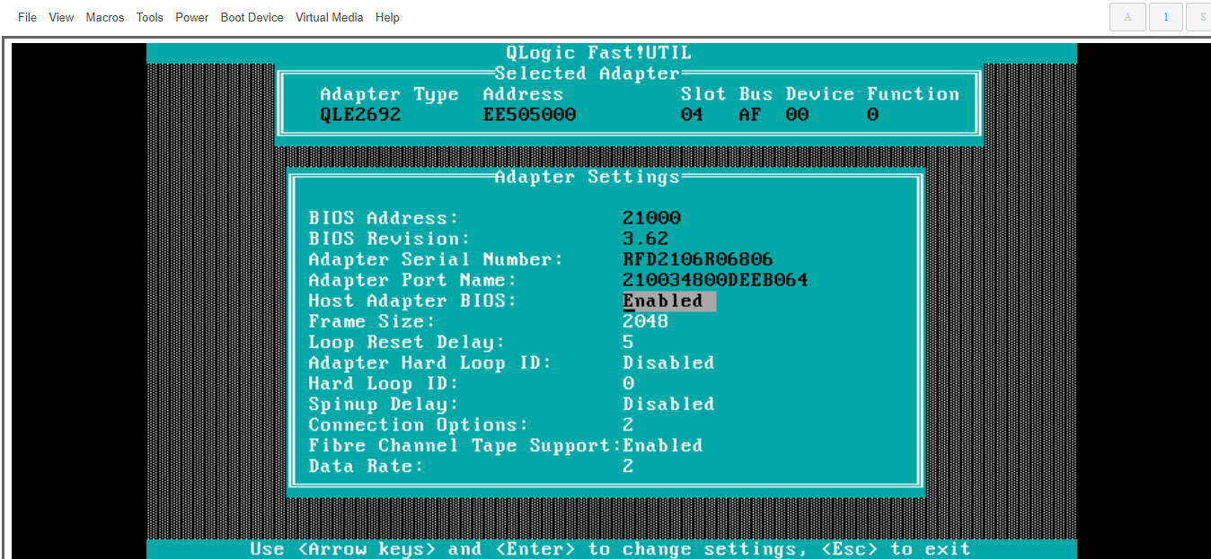Viewport: 1211px width, 559px height.
Task: Click the 'Adapter Settings' panel title
Action: [588, 177]
